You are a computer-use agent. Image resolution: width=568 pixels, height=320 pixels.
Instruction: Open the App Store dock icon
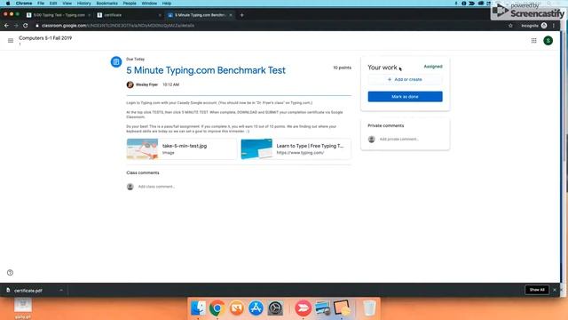(x=256, y=308)
